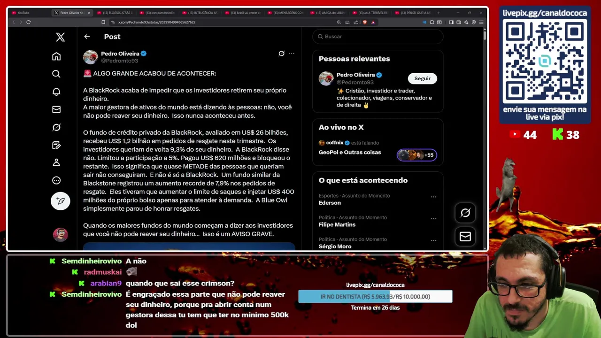
Task: Click the +55 listeners badge
Action: point(417,155)
